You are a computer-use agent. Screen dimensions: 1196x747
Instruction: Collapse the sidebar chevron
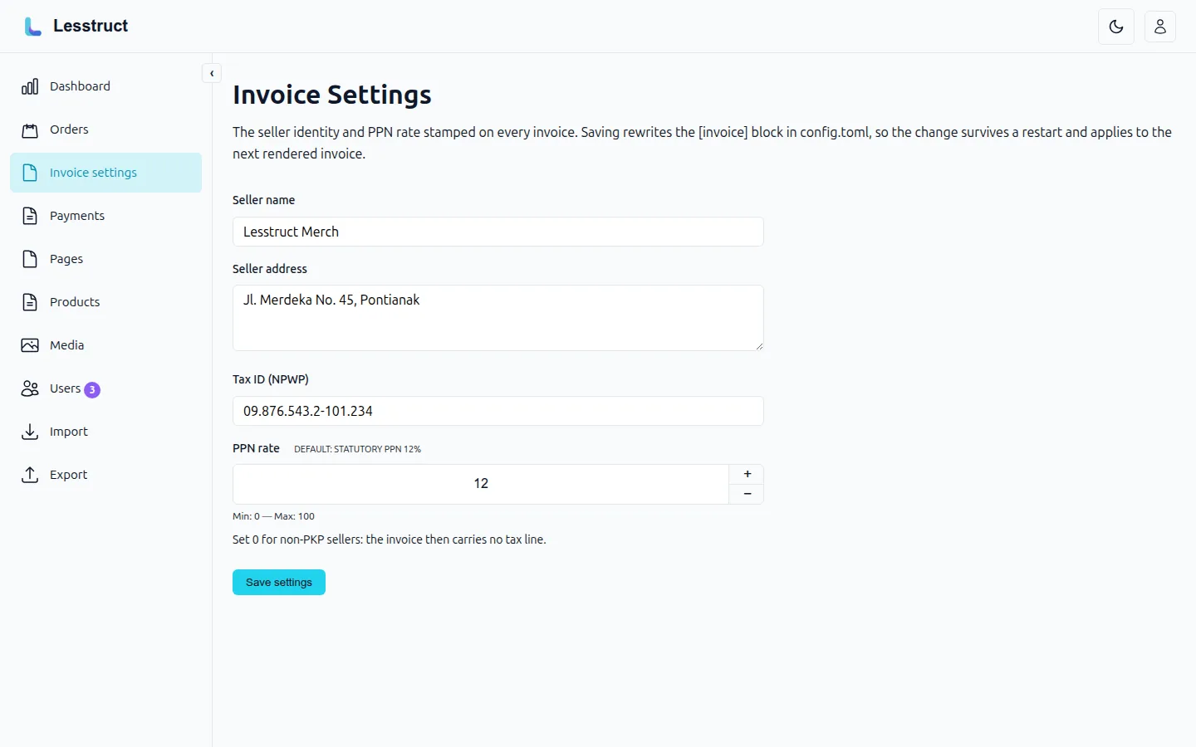point(212,73)
